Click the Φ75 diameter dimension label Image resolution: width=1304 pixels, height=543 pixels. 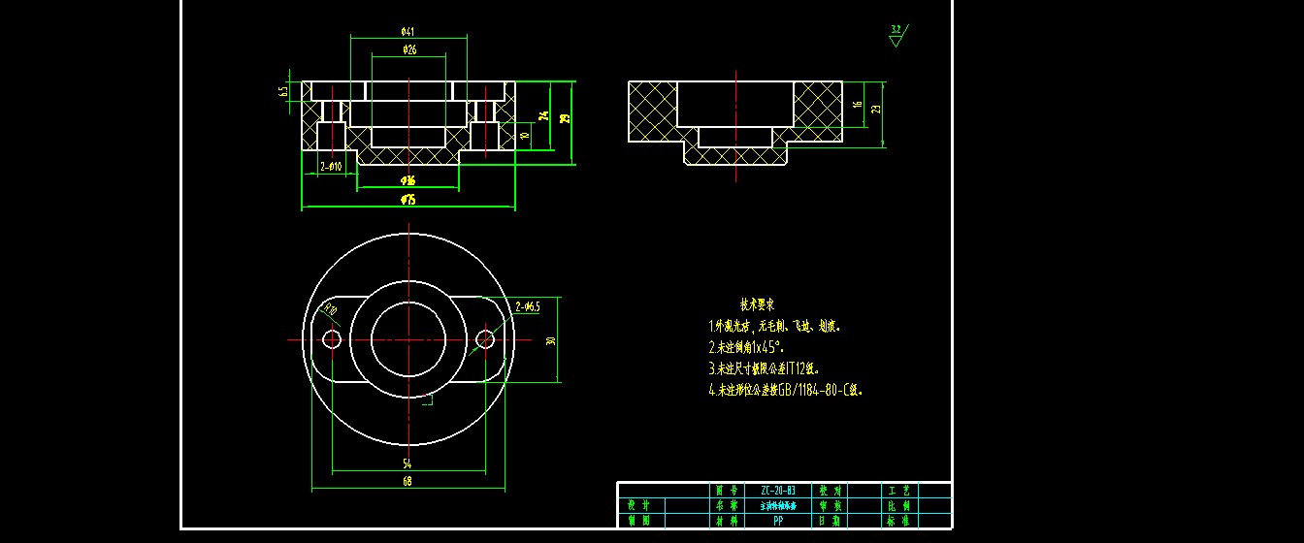point(407,200)
